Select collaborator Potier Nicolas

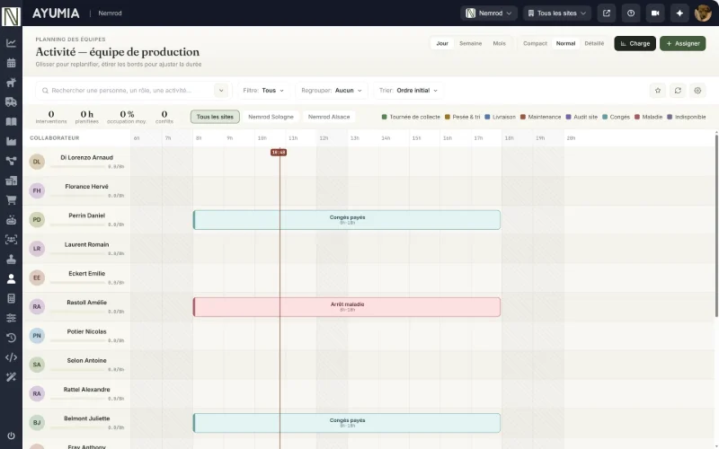tap(76, 335)
